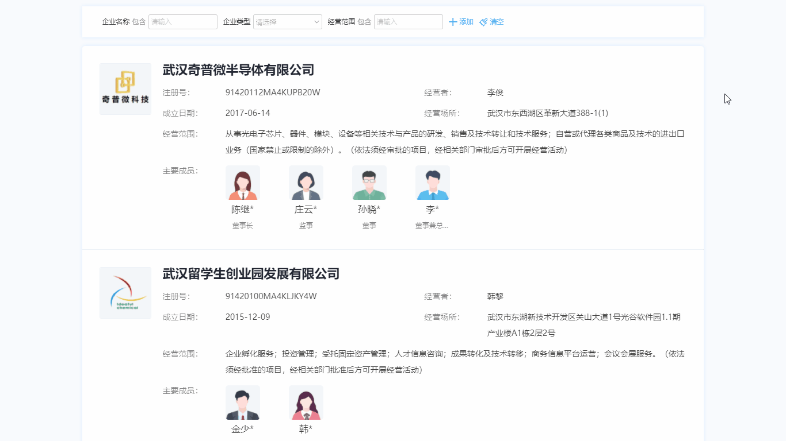Click the Ideaful chemical company logo
The image size is (786, 441).
click(125, 293)
